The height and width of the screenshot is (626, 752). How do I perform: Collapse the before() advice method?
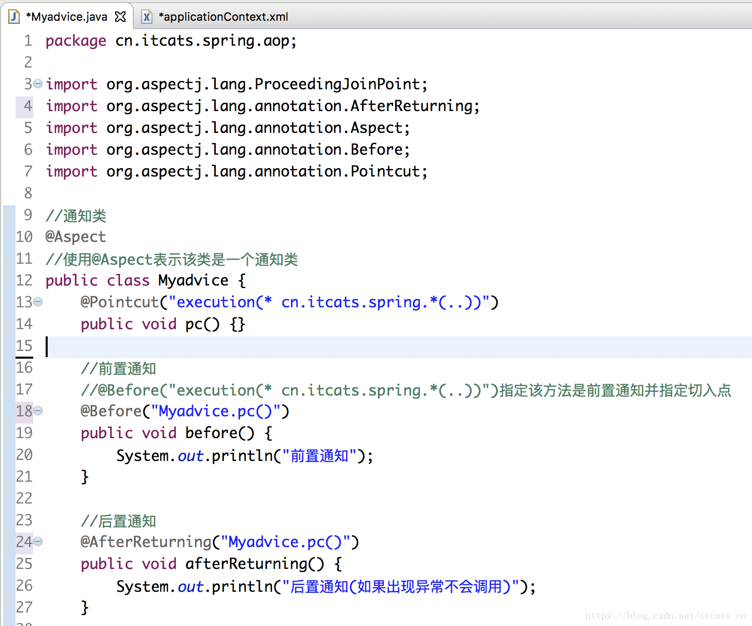[x=38, y=411]
